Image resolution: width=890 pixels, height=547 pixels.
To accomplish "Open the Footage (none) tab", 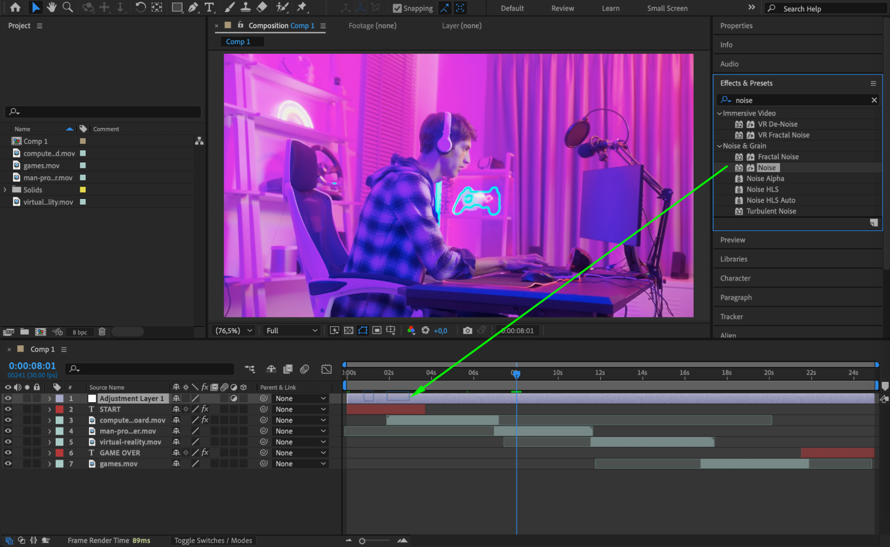I will pyautogui.click(x=372, y=26).
